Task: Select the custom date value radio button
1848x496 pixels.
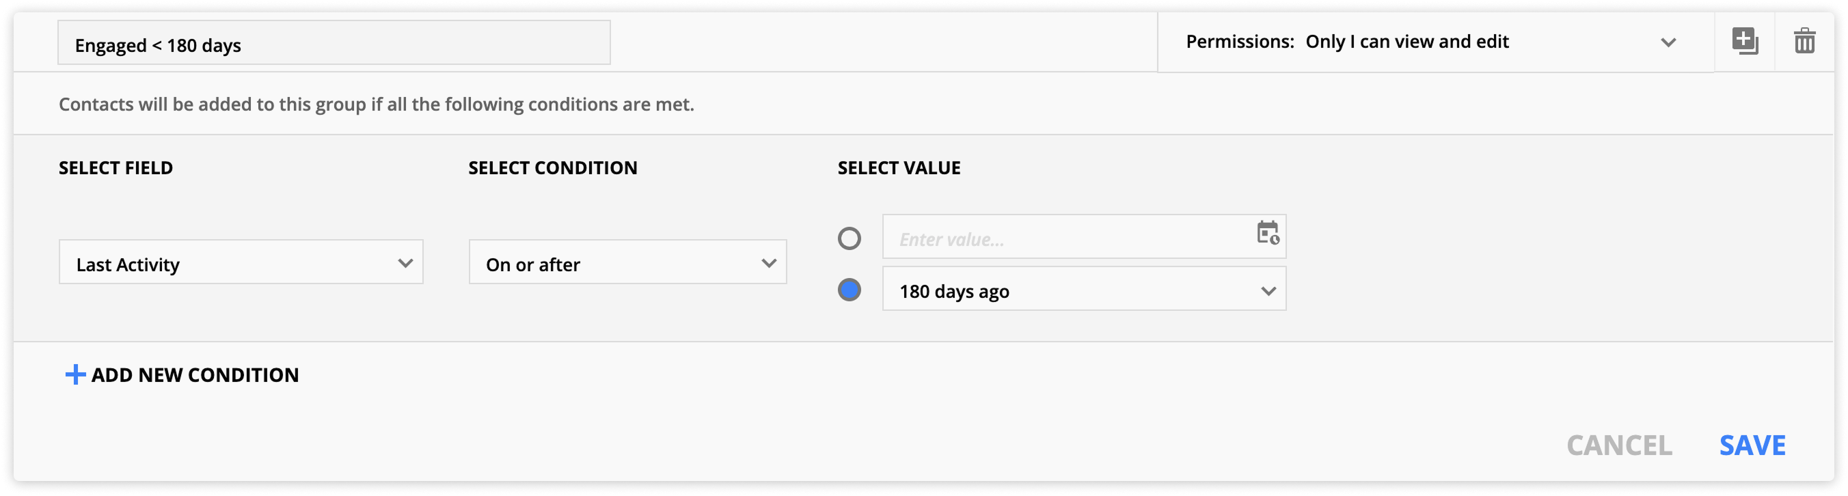Action: click(849, 238)
